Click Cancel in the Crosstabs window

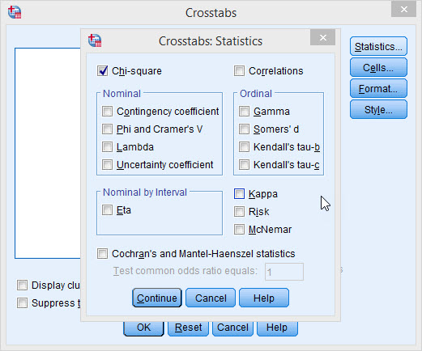[232, 328]
